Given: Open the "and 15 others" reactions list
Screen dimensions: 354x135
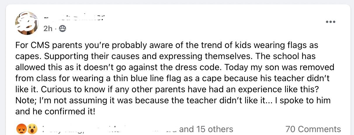Looking at the screenshot, I should pos(206,129).
